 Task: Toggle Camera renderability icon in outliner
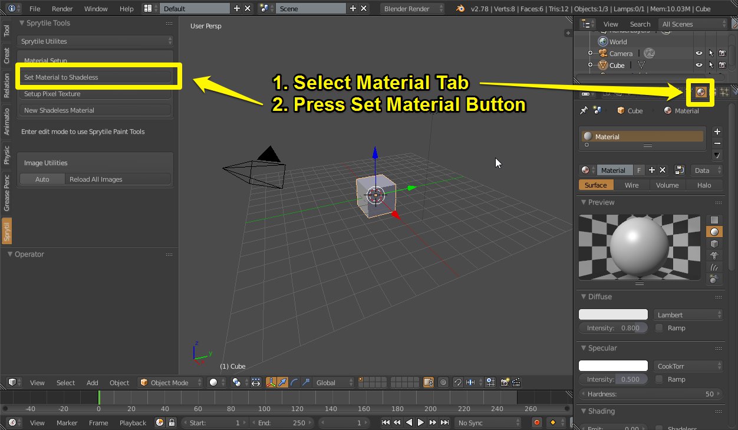[722, 54]
